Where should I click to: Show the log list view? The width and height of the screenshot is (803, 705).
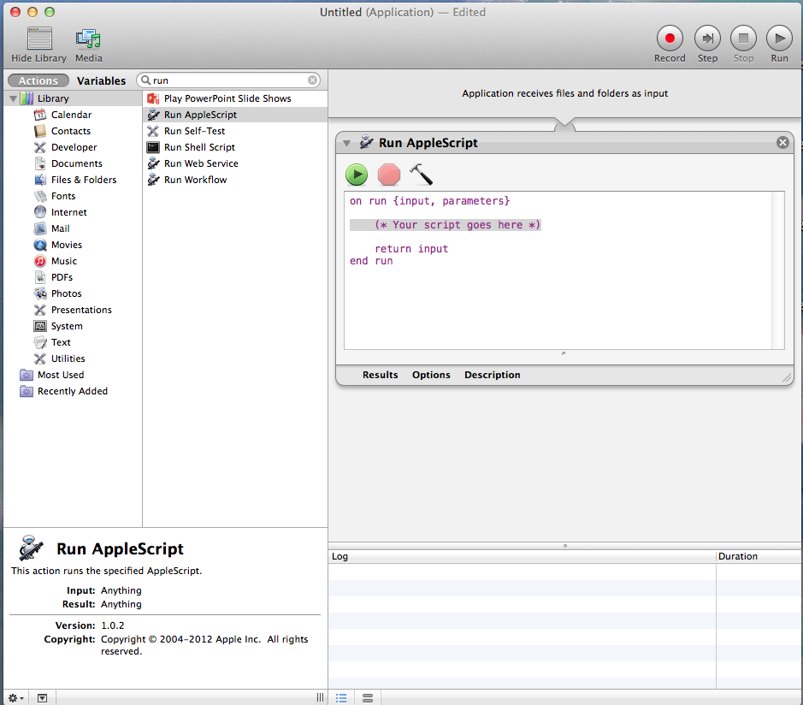point(341,698)
